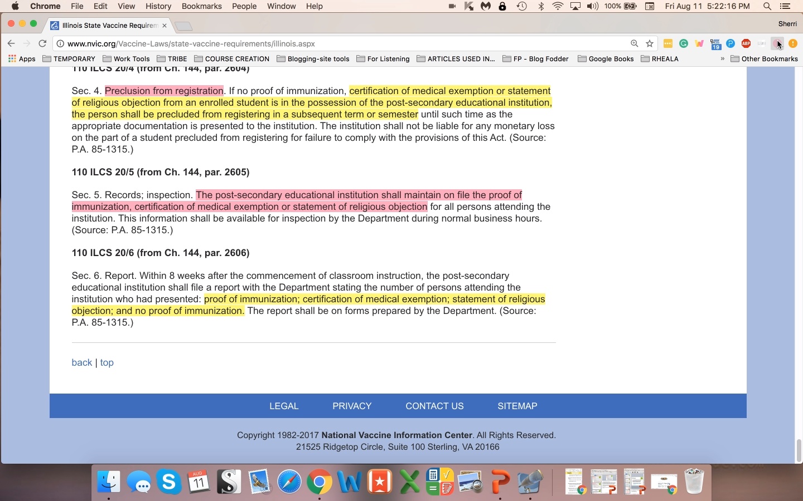
Task: Open the PRIVACY footer link
Action: 352,406
